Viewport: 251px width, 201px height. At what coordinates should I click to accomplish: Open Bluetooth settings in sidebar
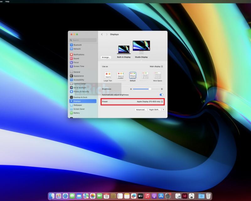77,45
